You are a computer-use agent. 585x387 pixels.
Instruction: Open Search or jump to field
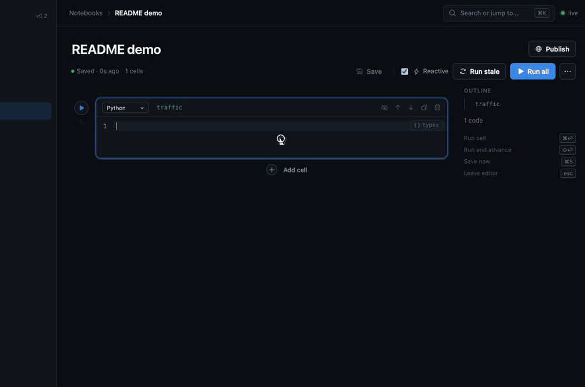499,13
